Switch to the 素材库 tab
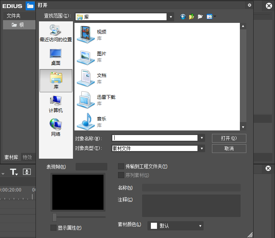Image resolution: width=275 pixels, height=238 pixels. coord(11,157)
